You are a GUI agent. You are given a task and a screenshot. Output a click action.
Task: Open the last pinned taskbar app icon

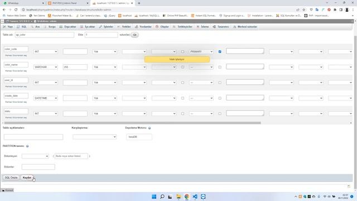(203, 197)
